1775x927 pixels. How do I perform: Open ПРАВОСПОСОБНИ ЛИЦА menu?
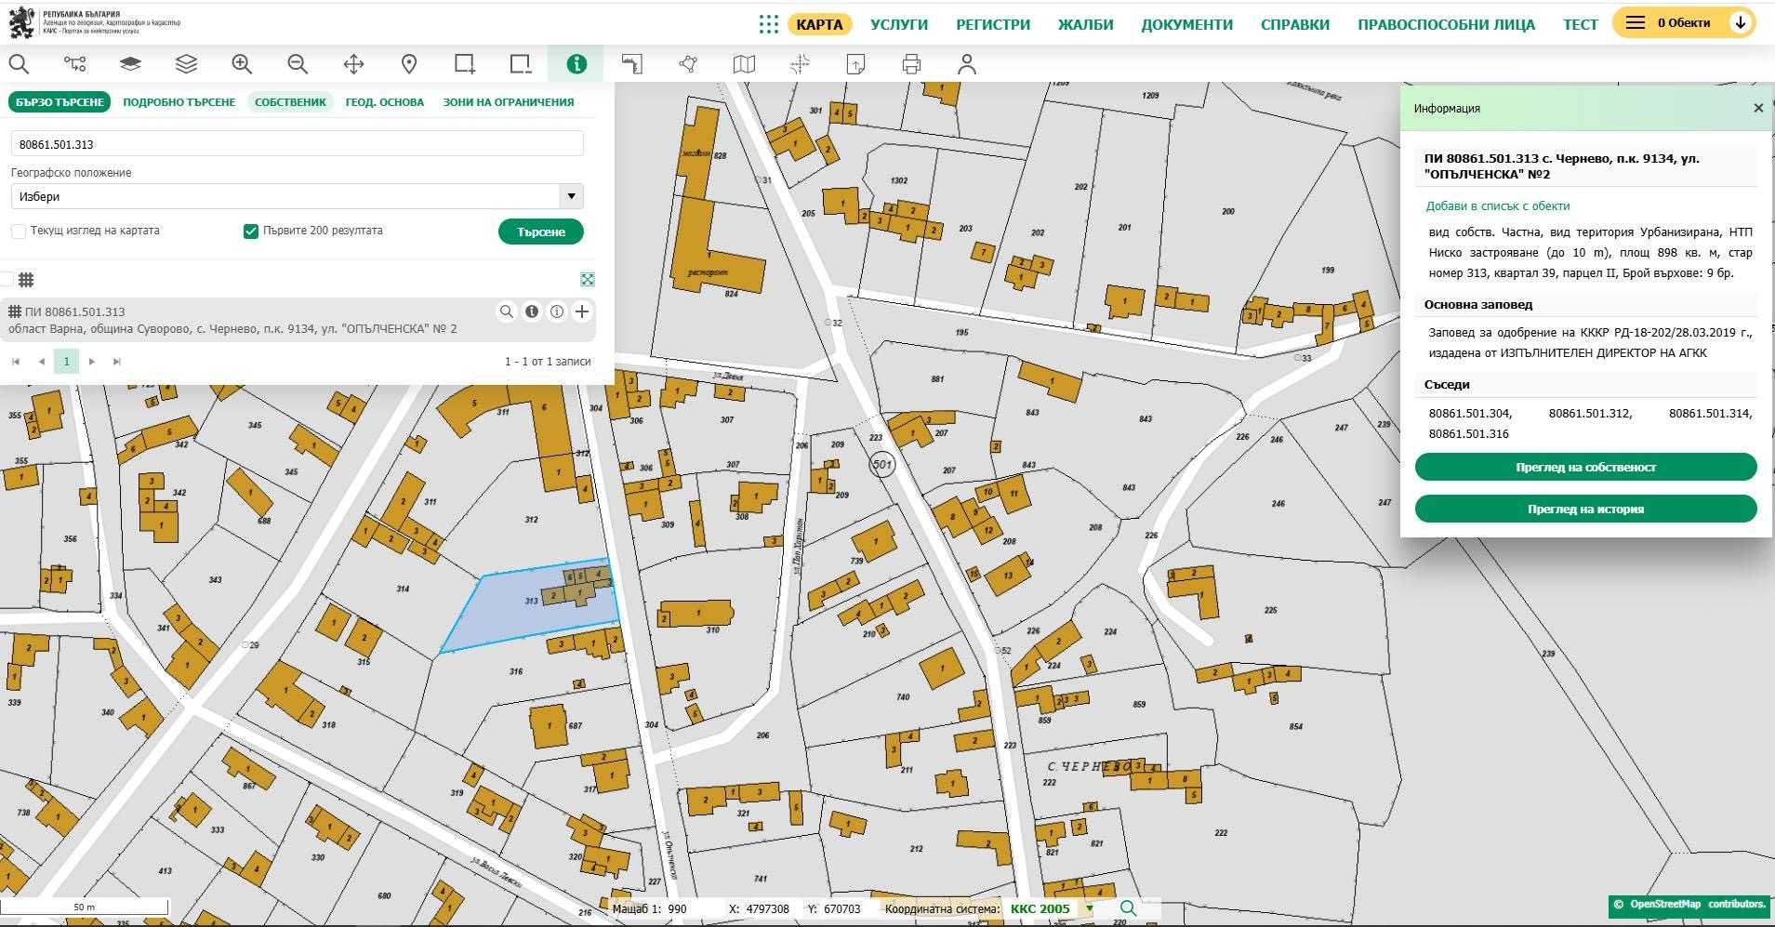[1446, 24]
